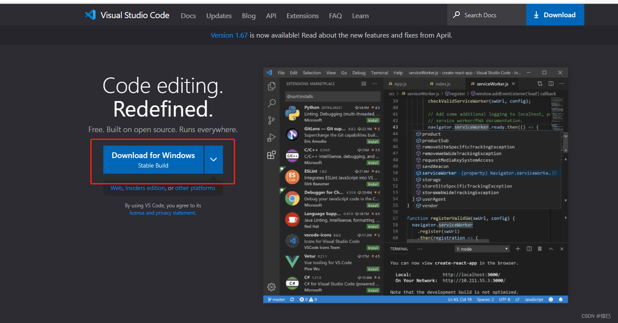618x323 pixels.
Task: Open the '1: node' terminal dropdown
Action: pos(483,249)
